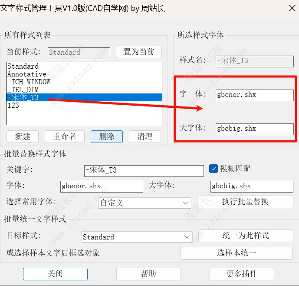Image resolution: width=299 pixels, height=286 pixels.
Task: Click 统一为此样式 button
Action: tap(246, 236)
